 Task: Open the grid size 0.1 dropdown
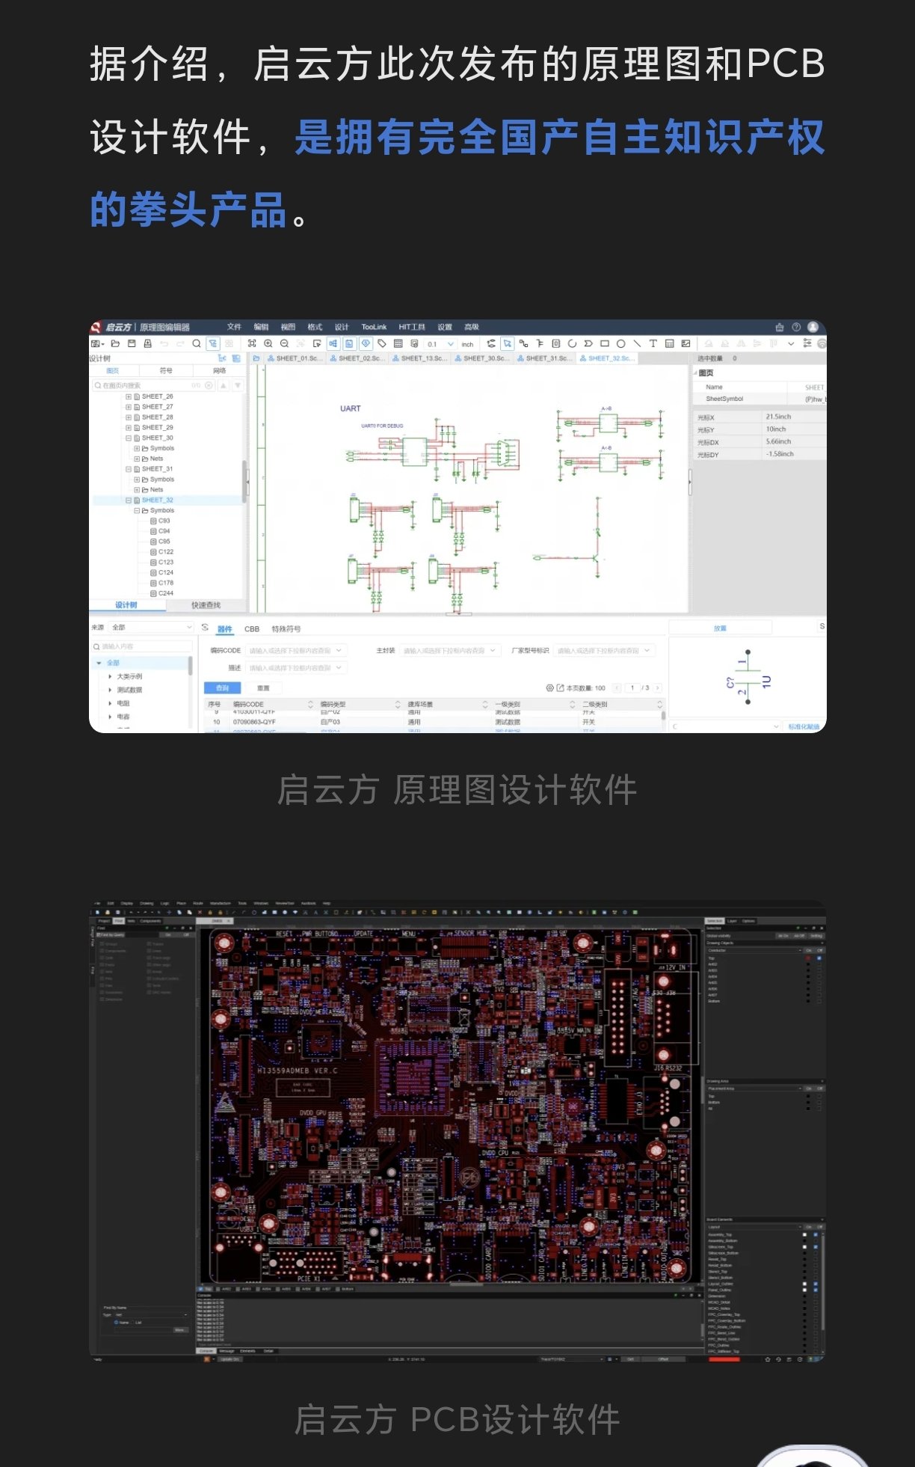tap(440, 344)
